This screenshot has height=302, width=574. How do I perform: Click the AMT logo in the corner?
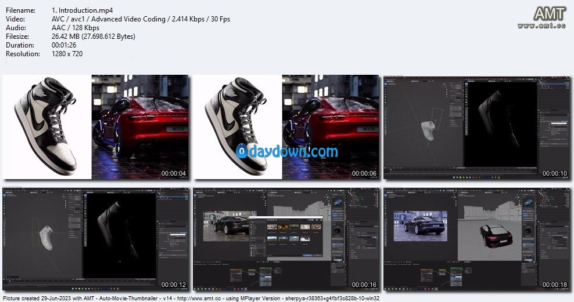(549, 14)
